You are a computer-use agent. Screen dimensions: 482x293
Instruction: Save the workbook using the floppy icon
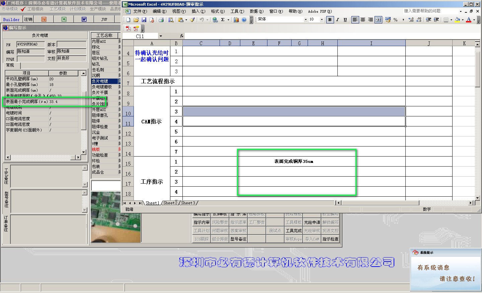point(144,20)
